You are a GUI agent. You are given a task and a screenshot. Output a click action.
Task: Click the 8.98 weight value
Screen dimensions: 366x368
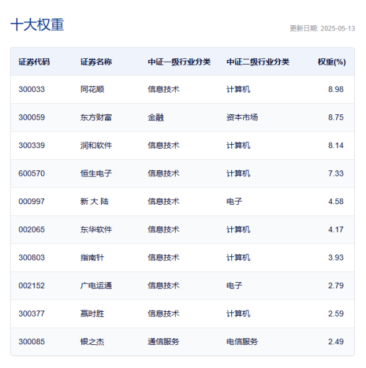pos(336,89)
